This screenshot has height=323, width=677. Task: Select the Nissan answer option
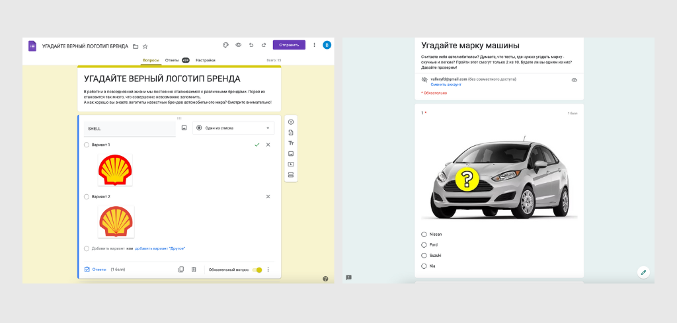click(424, 234)
